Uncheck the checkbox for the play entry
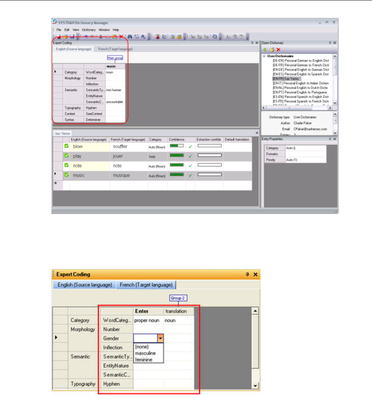 [67, 156]
